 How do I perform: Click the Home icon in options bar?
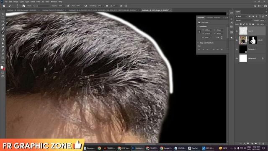pos(4,6)
